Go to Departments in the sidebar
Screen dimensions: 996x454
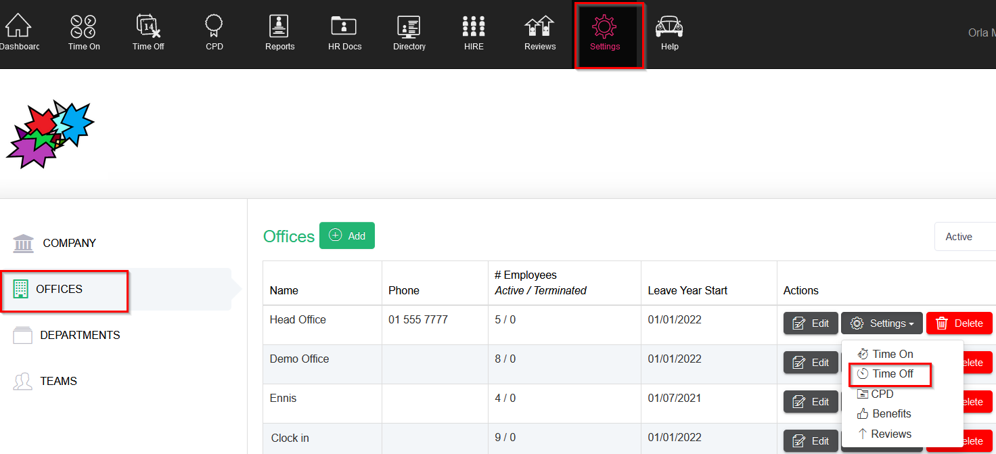(79, 335)
